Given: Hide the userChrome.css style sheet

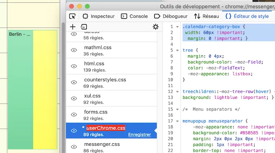Looking at the screenshot, I should [x=74, y=131].
